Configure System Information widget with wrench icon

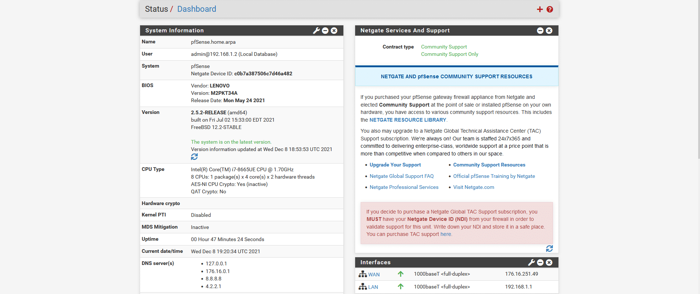click(x=316, y=31)
